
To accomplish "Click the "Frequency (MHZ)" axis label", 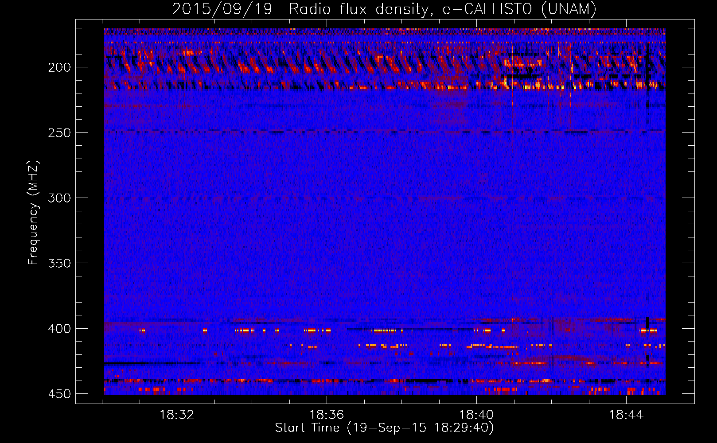I will 33,213.
